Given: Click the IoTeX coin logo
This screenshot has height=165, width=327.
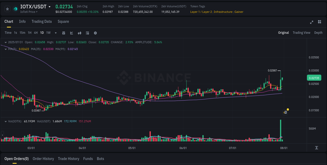Looking at the screenshot, I should (15, 9).
